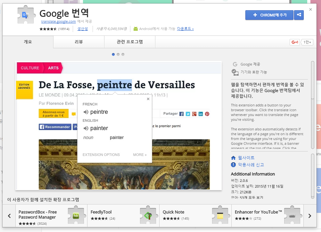Click the CULTURE breadcrumb in screenshot
The image size is (321, 232).
[30, 68]
